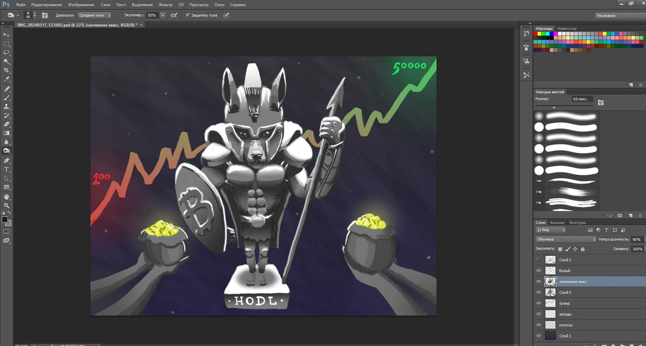Enable airbrush mode icon in options bar

(174, 15)
